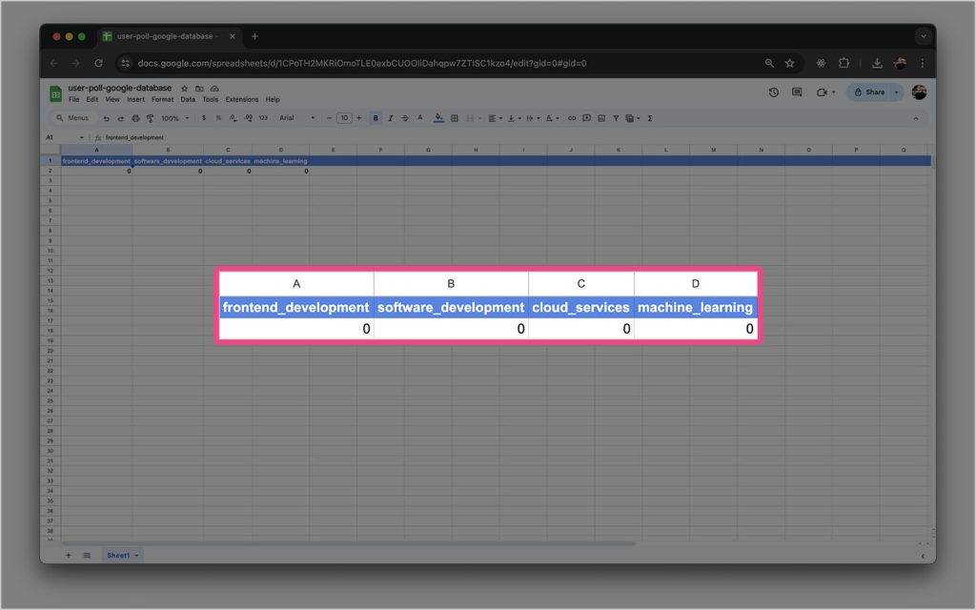Open the Extensions menu
Viewport: 976px width, 610px height.
pos(241,99)
